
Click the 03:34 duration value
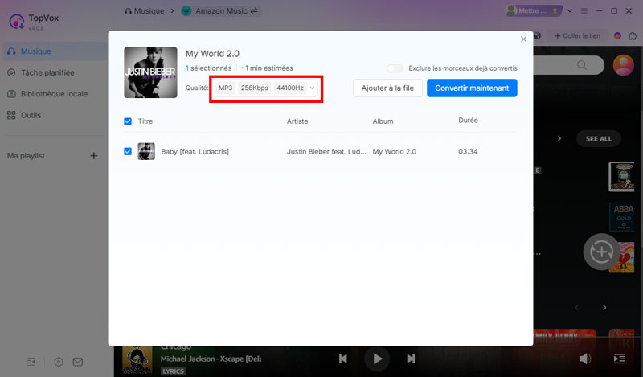(468, 151)
